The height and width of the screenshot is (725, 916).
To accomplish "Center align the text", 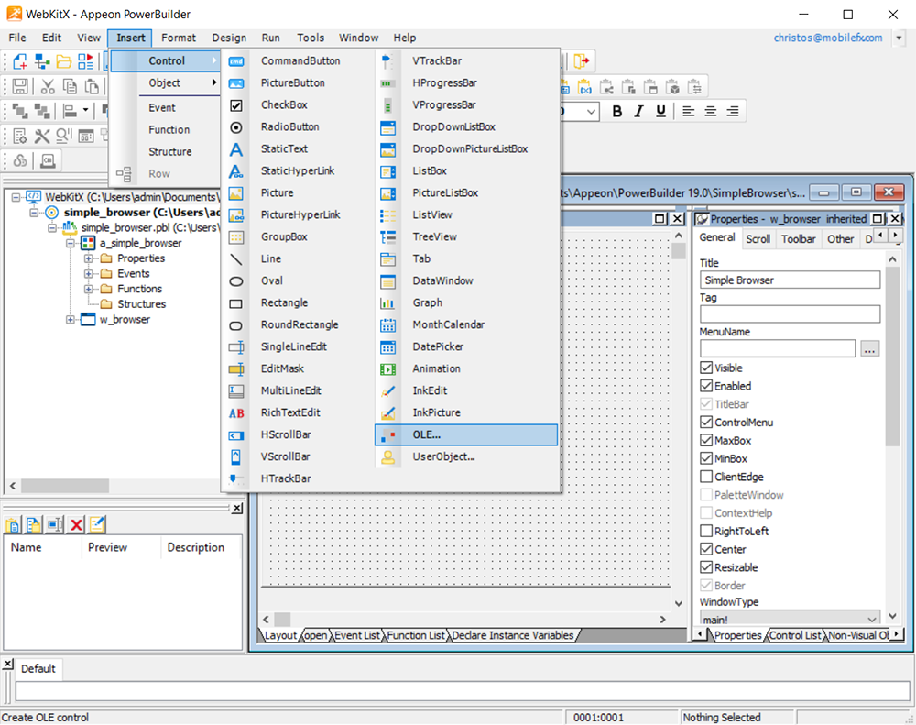I will (x=711, y=111).
